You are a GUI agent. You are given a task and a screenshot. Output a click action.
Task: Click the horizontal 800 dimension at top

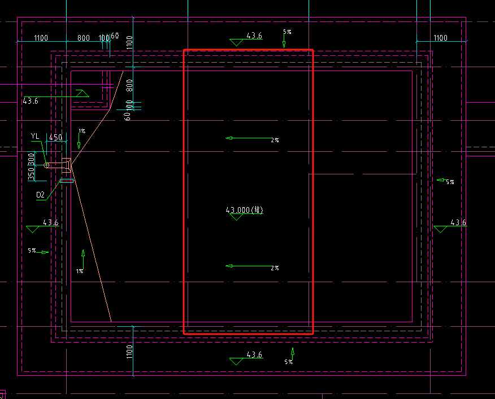tap(84, 38)
